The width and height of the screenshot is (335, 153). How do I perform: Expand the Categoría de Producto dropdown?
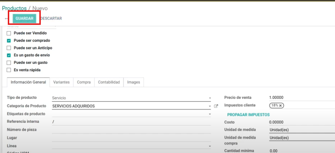click(210, 106)
